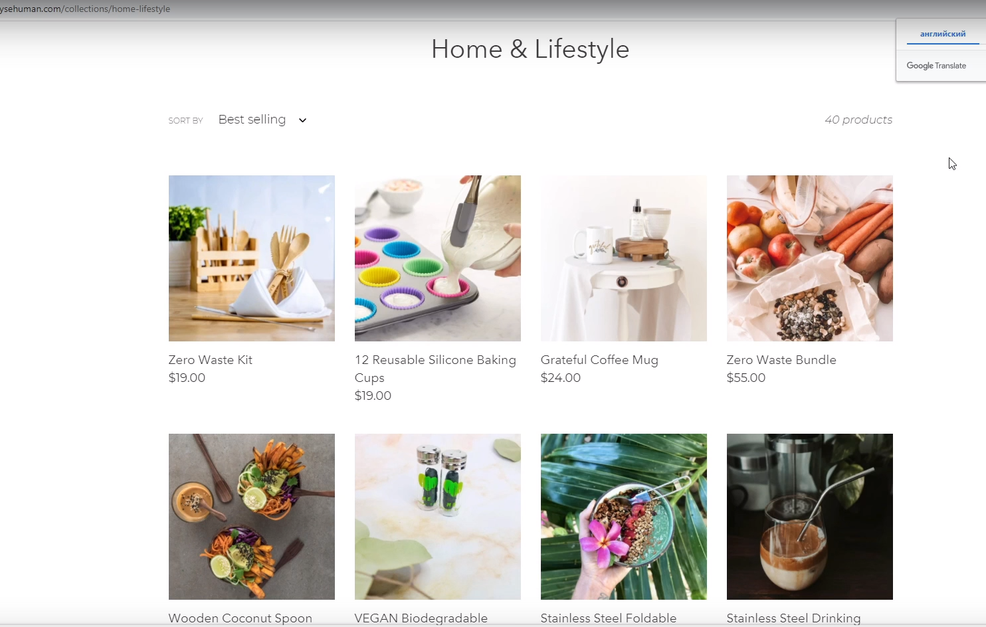View the Grateful Coffee Mug image

(x=624, y=258)
